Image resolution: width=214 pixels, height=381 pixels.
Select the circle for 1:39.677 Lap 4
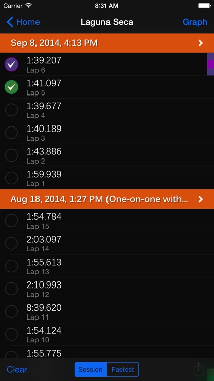pos(11,110)
